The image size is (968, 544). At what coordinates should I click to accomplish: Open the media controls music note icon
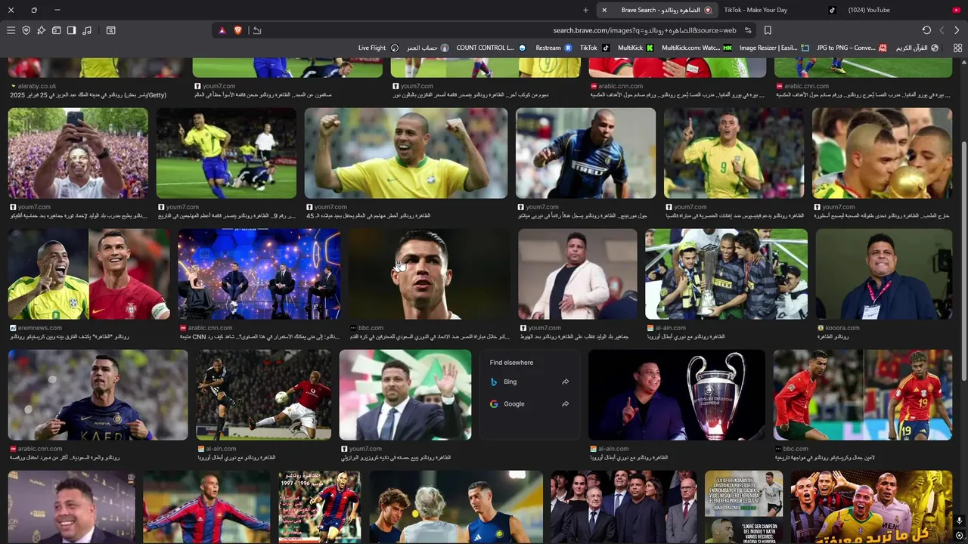coord(87,30)
